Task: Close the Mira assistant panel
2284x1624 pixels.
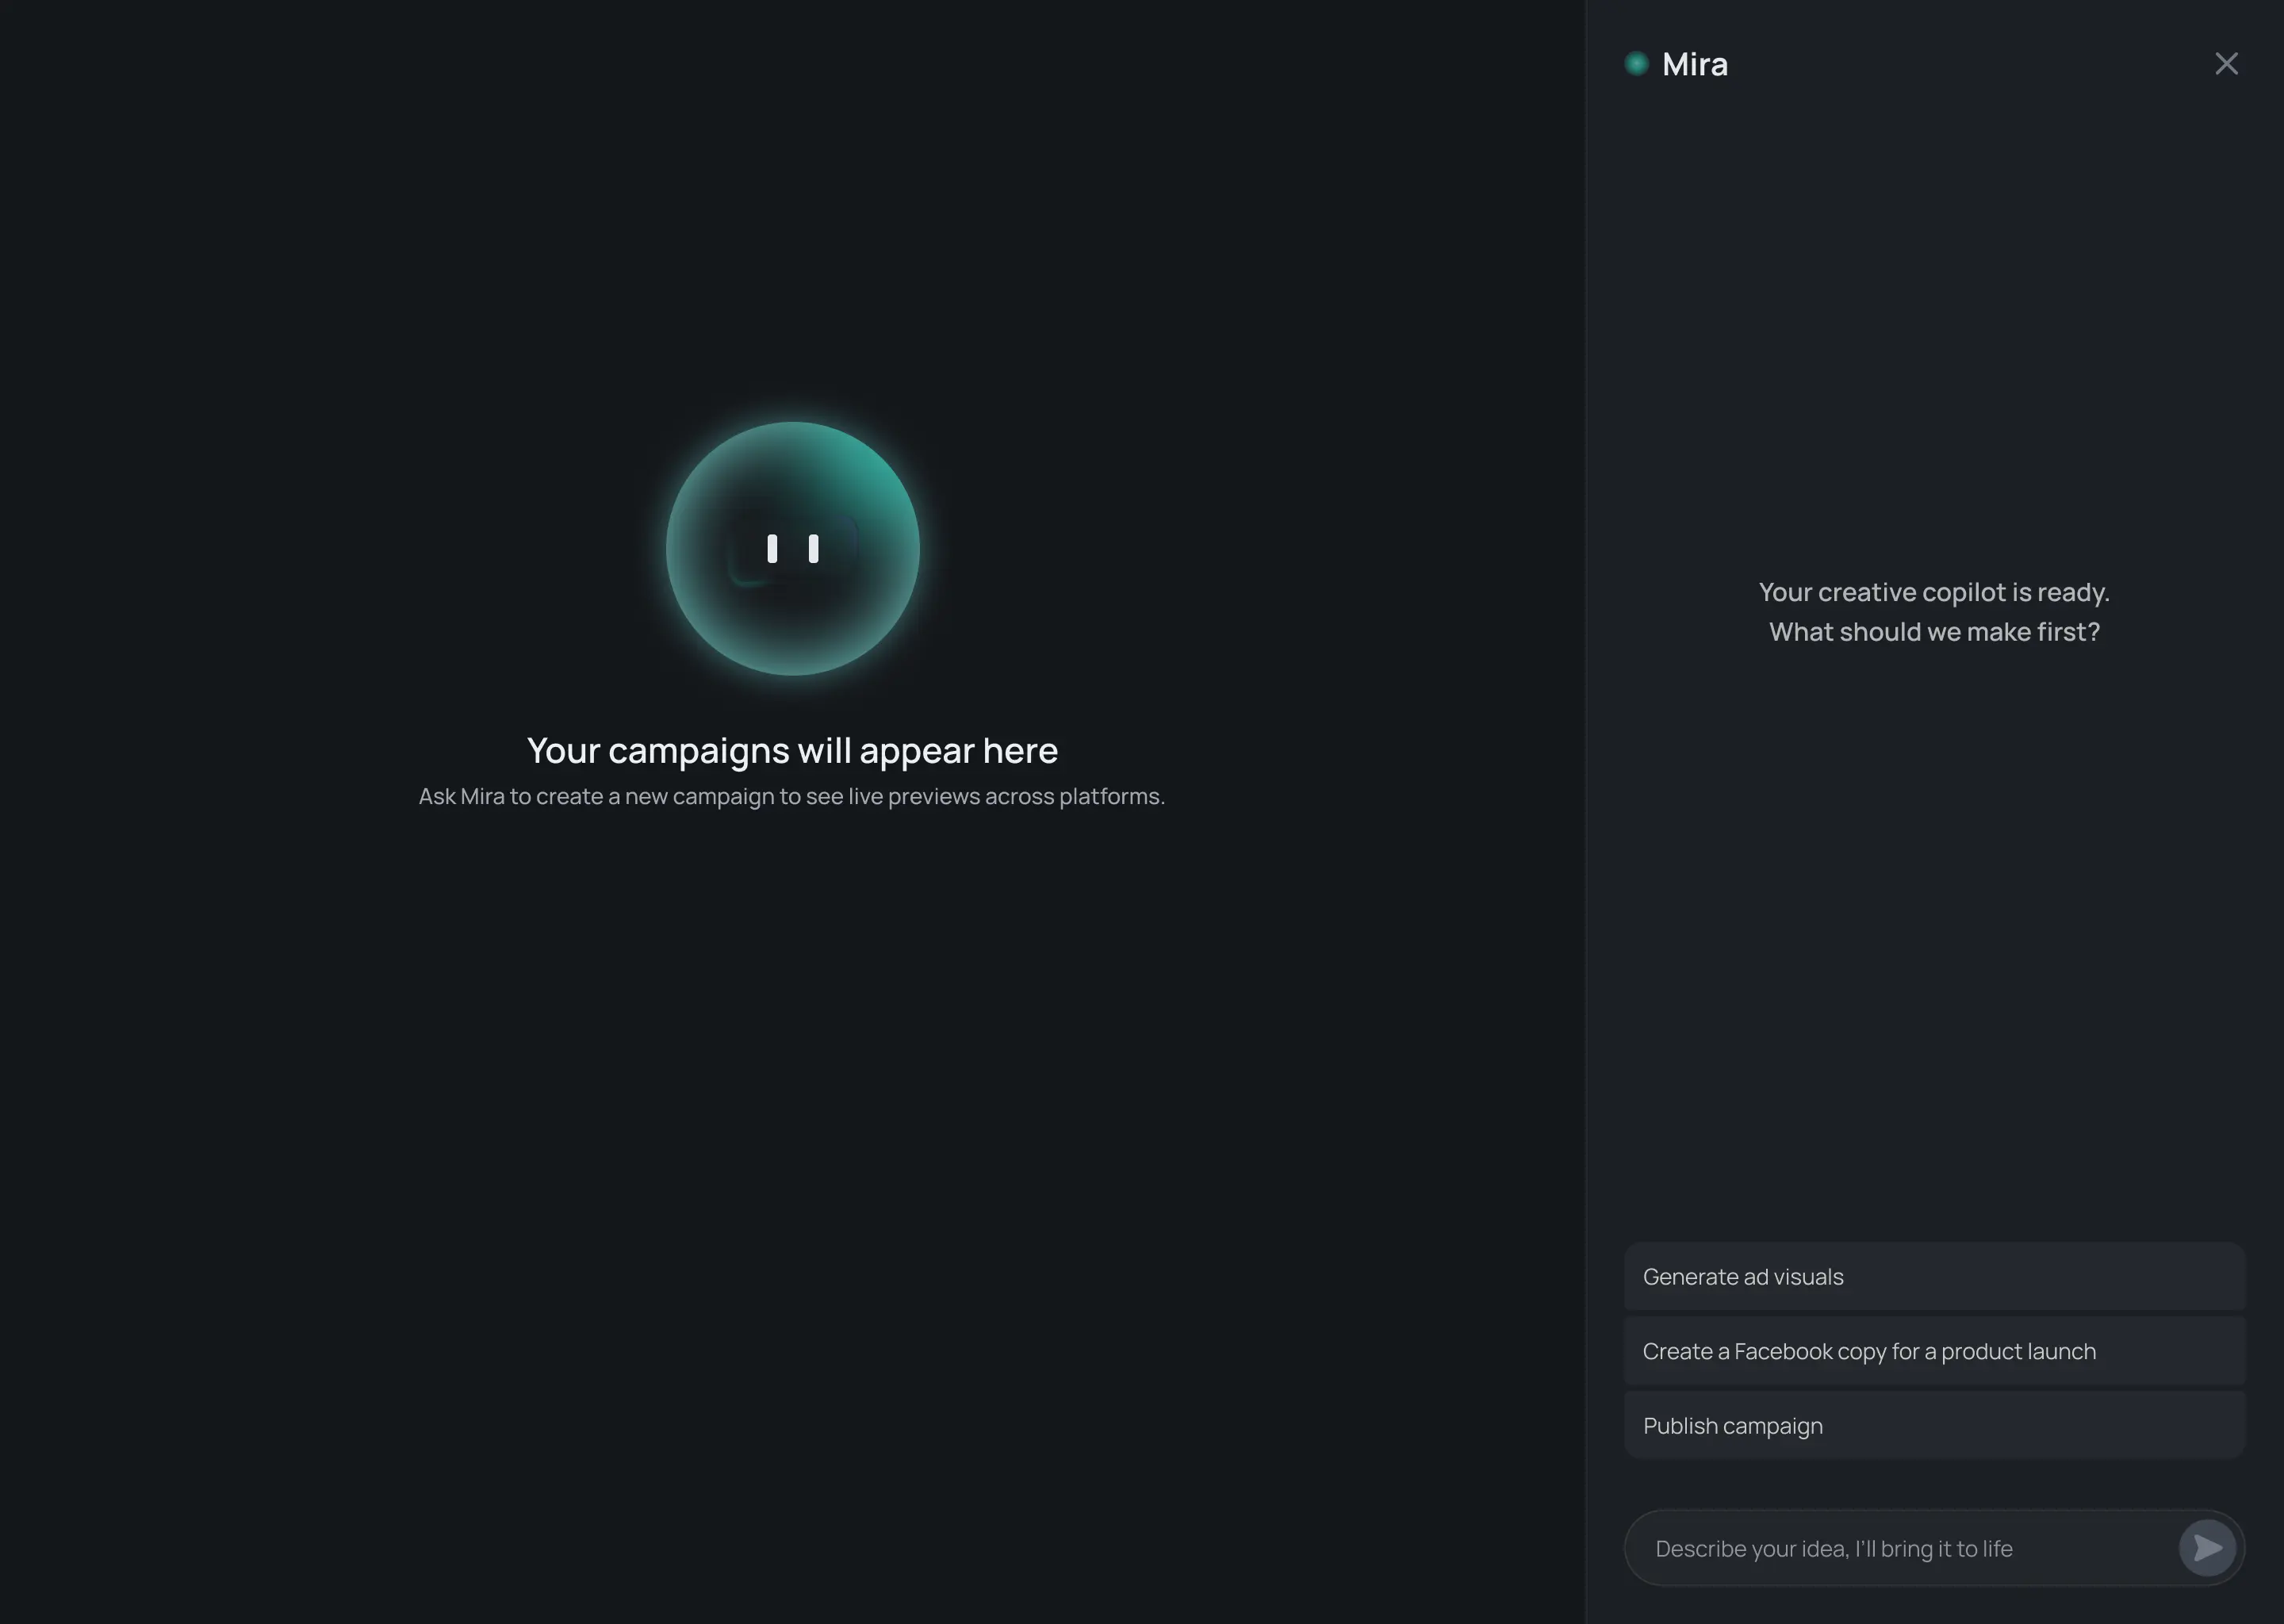Action: (2227, 63)
